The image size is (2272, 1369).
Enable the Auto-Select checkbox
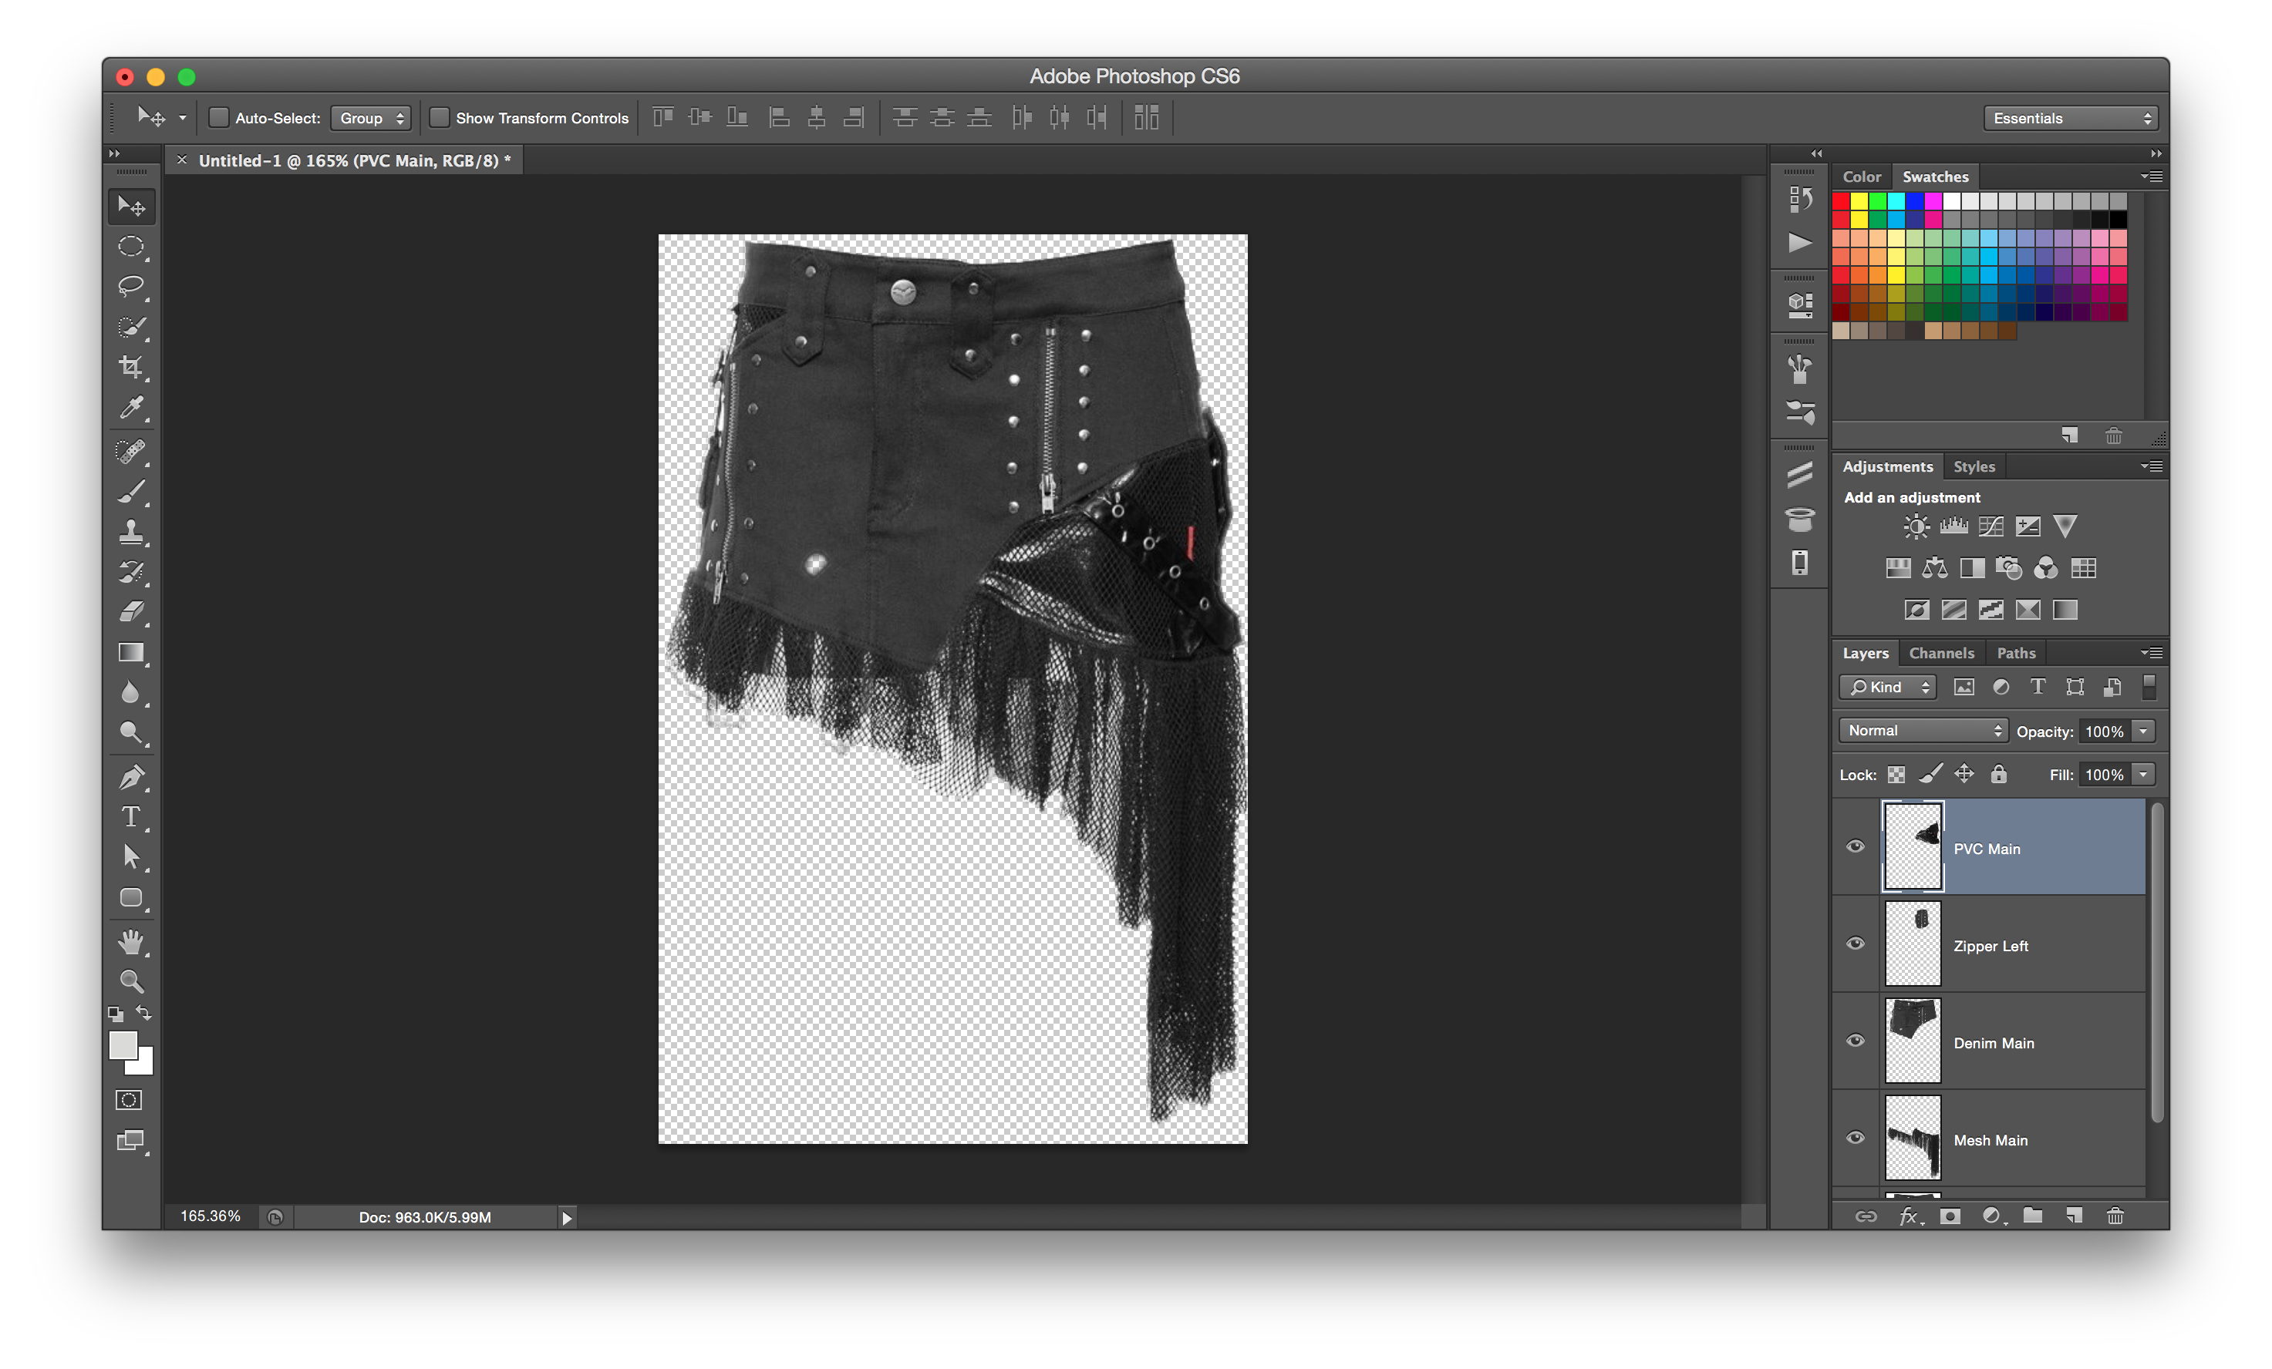pos(218,117)
